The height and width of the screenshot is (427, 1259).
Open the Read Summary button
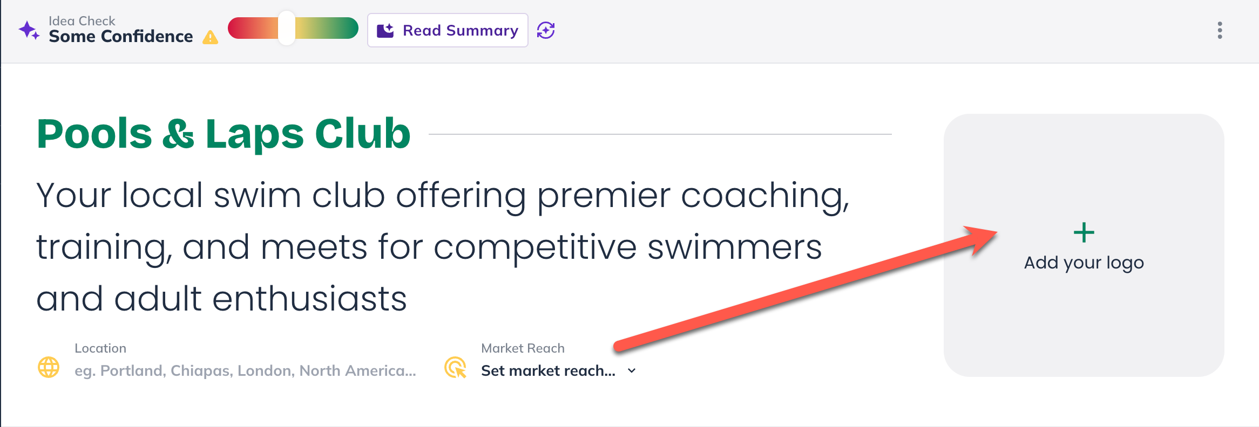448,30
